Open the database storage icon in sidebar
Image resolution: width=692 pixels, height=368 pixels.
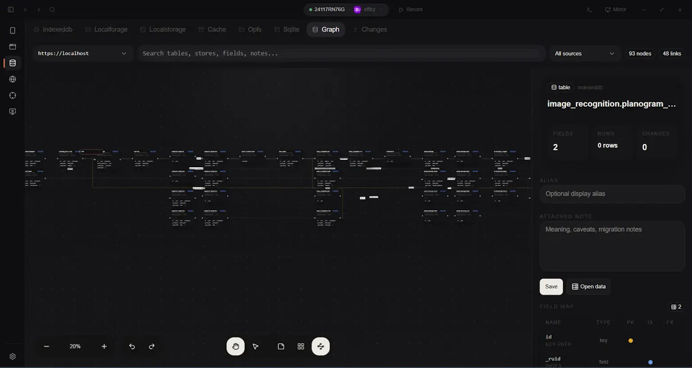coord(13,63)
